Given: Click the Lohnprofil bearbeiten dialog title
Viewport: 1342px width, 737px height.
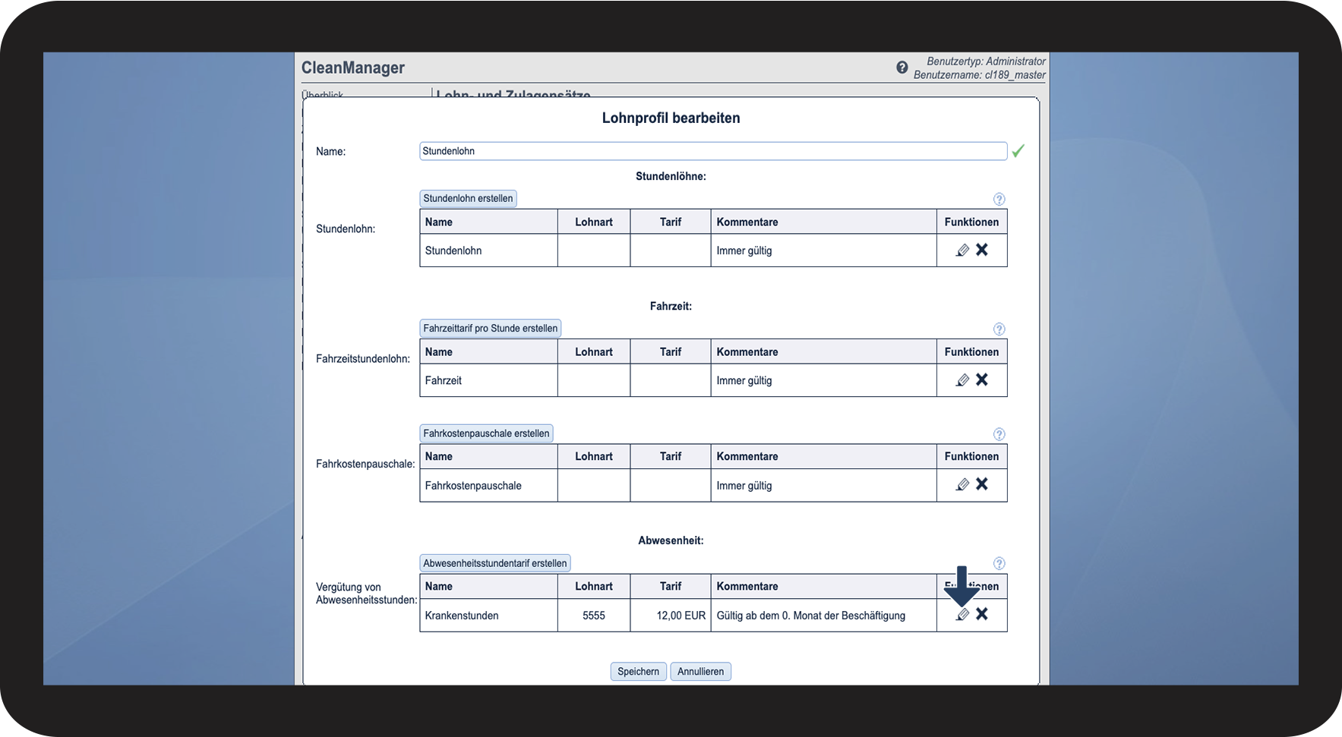Looking at the screenshot, I should pos(671,118).
